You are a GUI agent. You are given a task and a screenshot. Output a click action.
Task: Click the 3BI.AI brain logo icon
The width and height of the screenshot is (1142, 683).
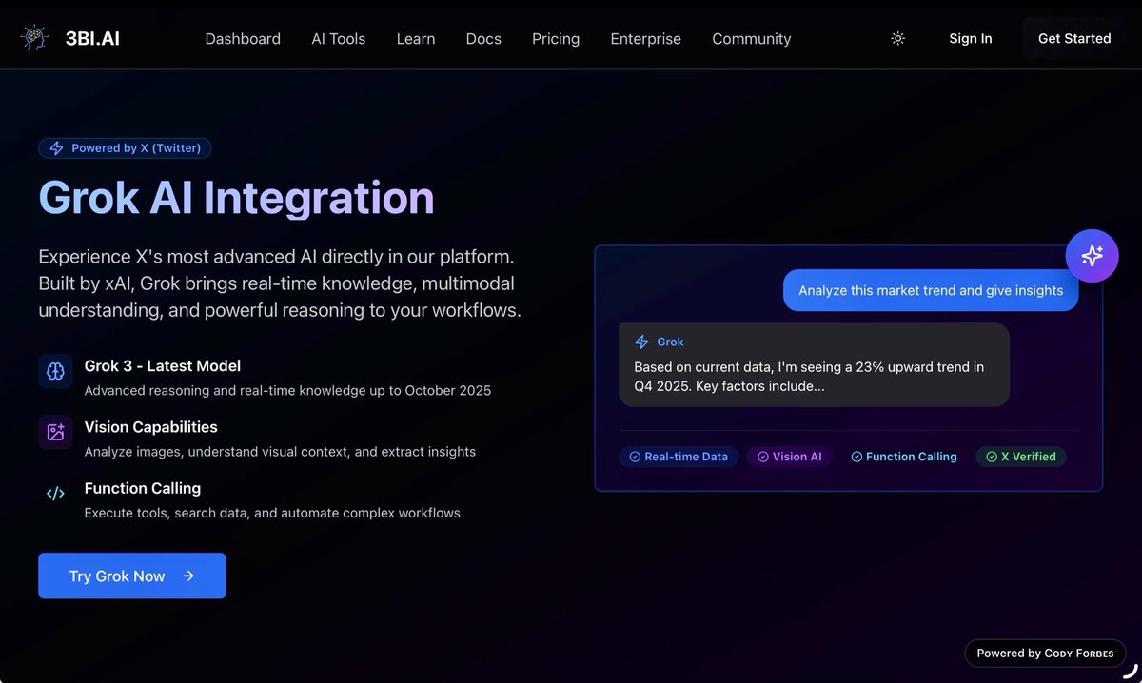pyautogui.click(x=33, y=37)
